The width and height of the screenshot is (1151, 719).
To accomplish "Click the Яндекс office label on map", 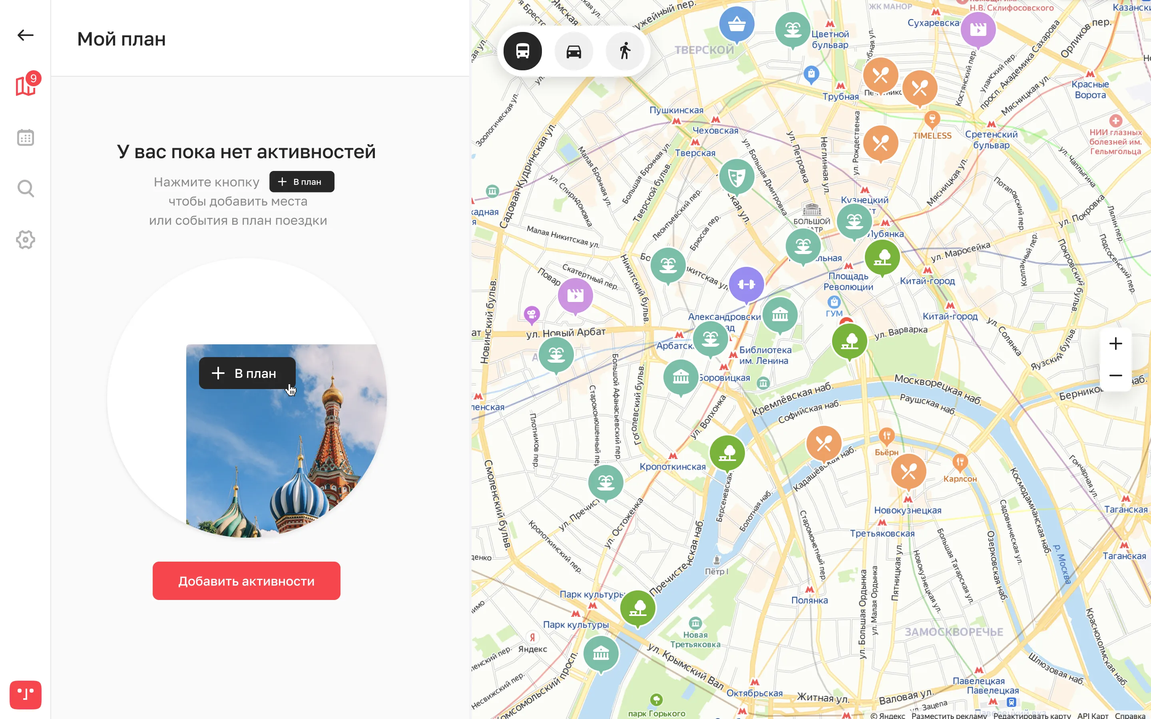I will 532,649.
